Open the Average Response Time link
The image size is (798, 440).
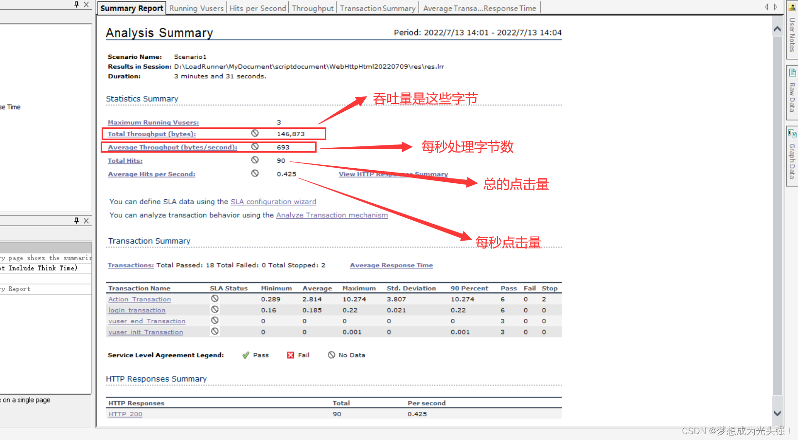tap(391, 265)
